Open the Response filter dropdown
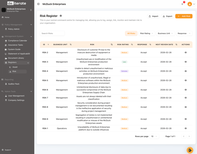Image resolution: width=197 pixels, height=154 pixels. coord(184,33)
